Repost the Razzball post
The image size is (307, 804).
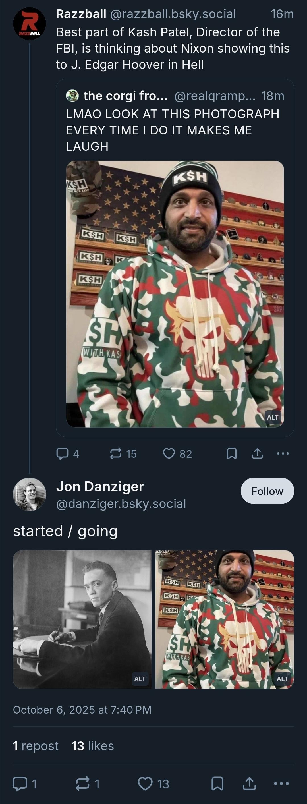point(116,453)
